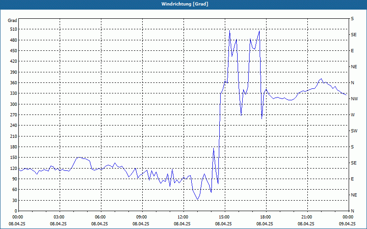Click the 360 degree label
The width and height of the screenshot is (367, 229).
[13, 83]
